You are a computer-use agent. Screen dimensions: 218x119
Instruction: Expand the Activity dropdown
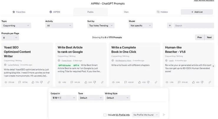point(59,25)
